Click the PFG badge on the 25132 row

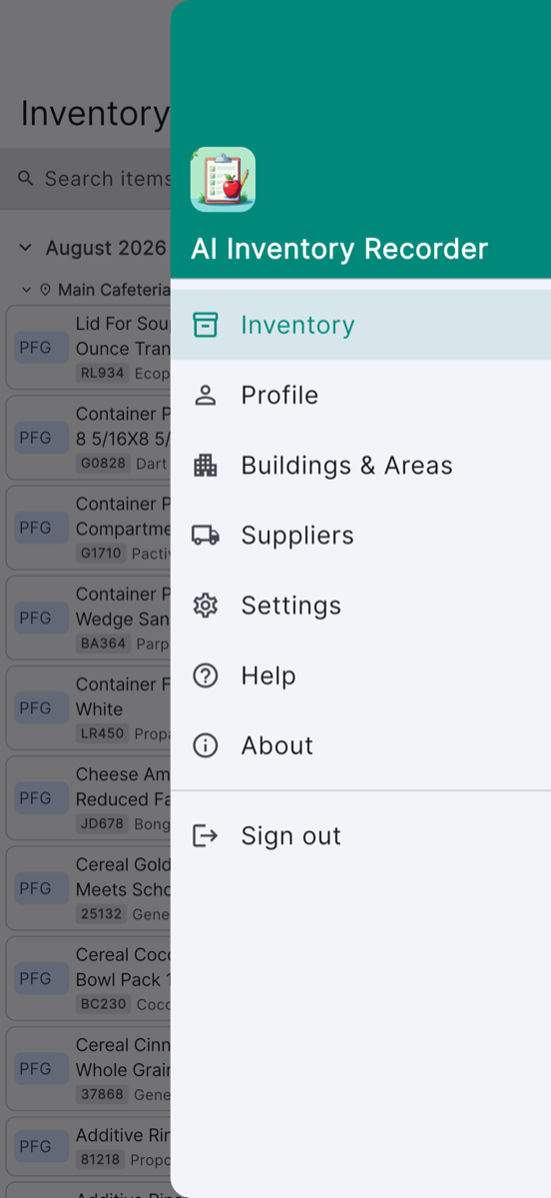[41, 888]
